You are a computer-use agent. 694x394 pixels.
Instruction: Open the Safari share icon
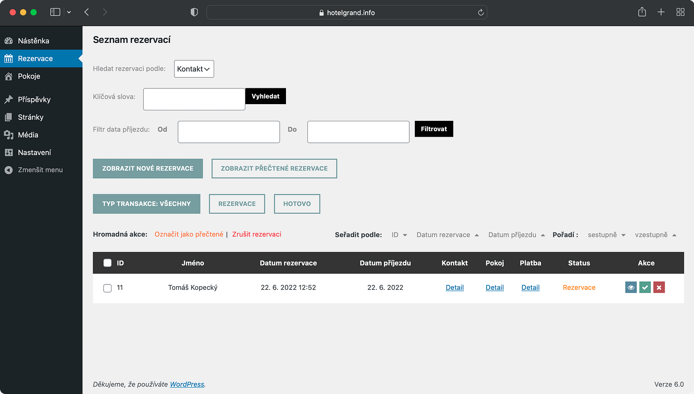click(x=642, y=12)
